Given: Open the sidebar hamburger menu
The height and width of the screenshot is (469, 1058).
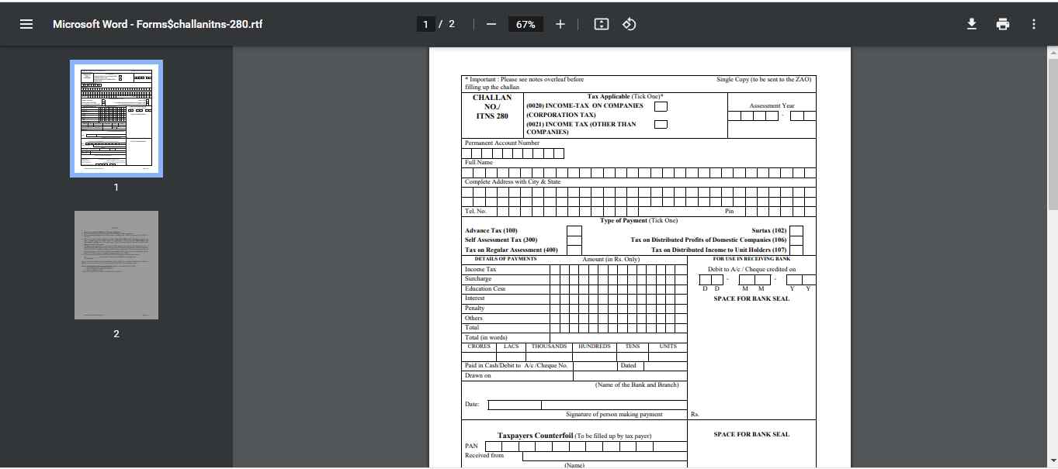Looking at the screenshot, I should [26, 23].
